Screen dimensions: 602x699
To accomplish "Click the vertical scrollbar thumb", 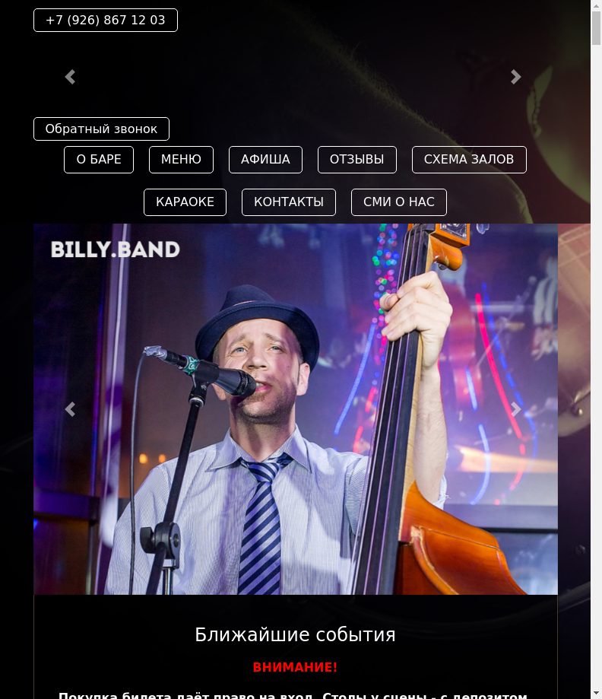I will (x=596, y=28).
